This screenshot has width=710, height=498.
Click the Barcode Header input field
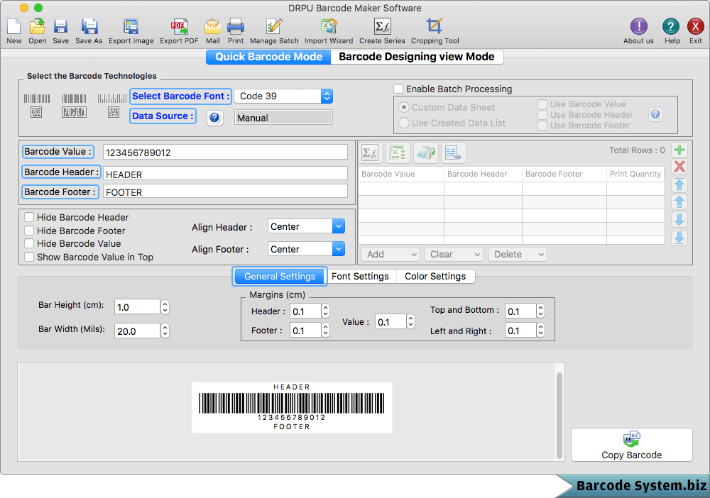tap(225, 174)
